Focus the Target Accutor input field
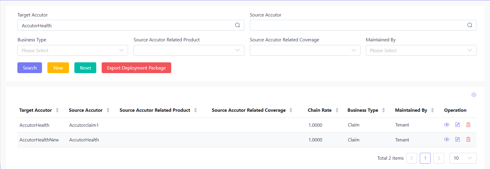This screenshot has height=169, width=490. click(131, 25)
